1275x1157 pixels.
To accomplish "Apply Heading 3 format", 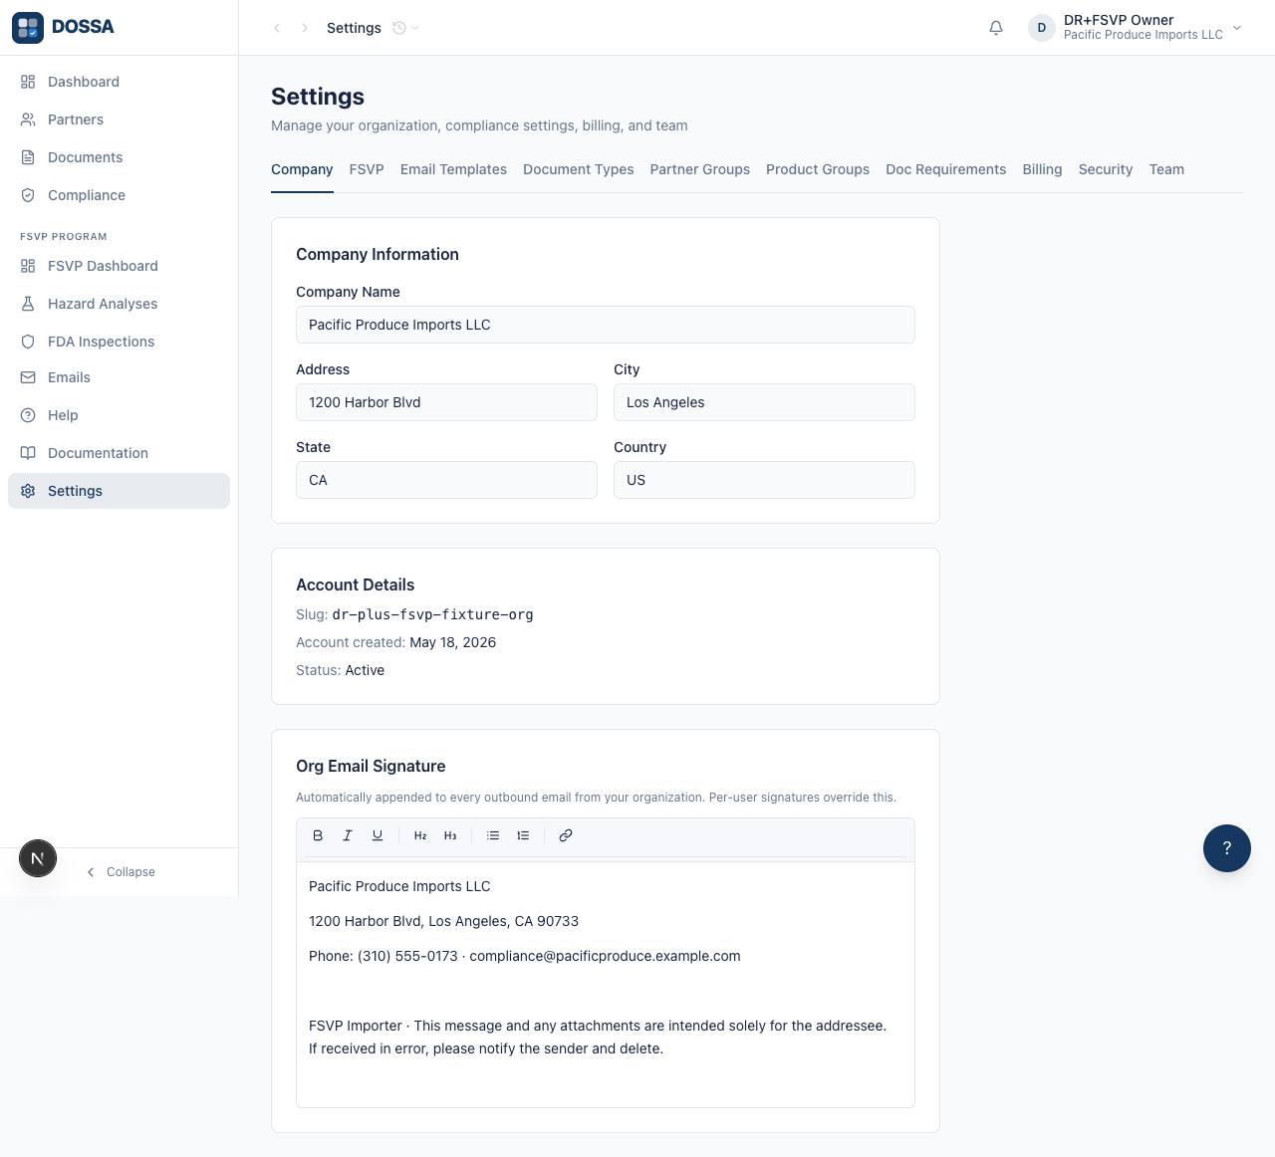I will (x=450, y=835).
